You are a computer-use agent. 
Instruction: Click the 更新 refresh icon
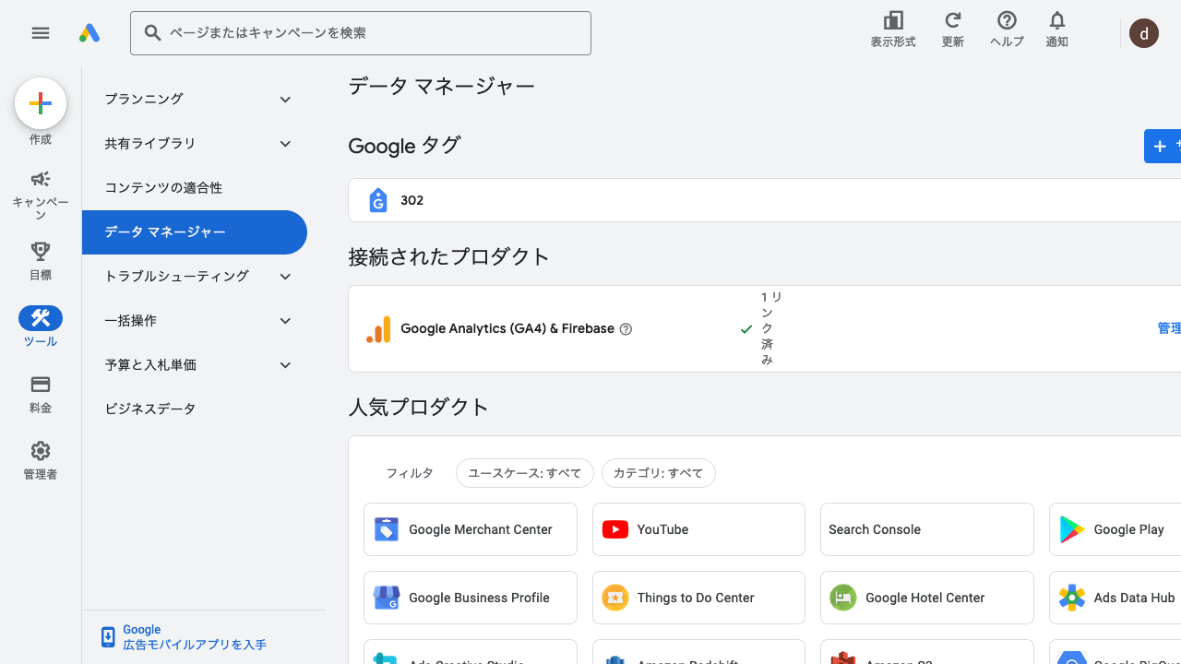952,21
